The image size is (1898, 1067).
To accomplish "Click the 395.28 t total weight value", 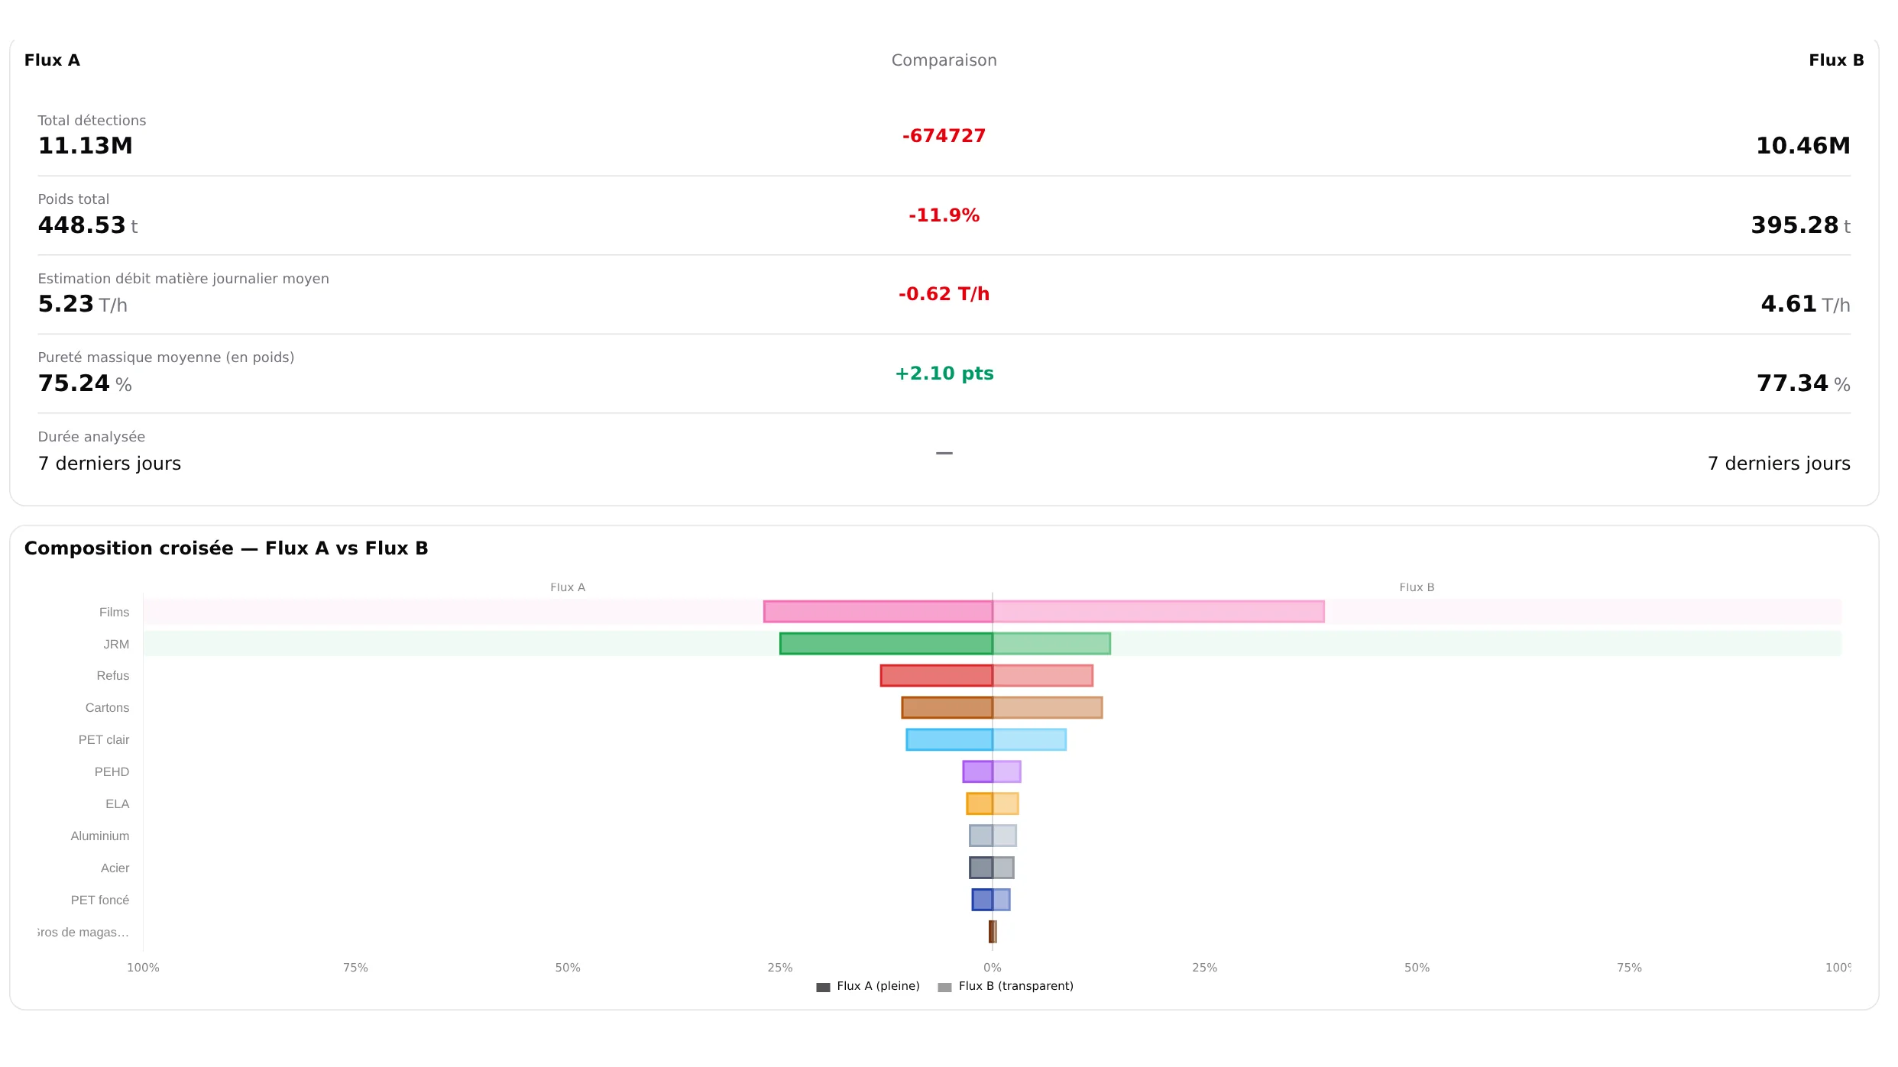I will tap(1801, 225).
